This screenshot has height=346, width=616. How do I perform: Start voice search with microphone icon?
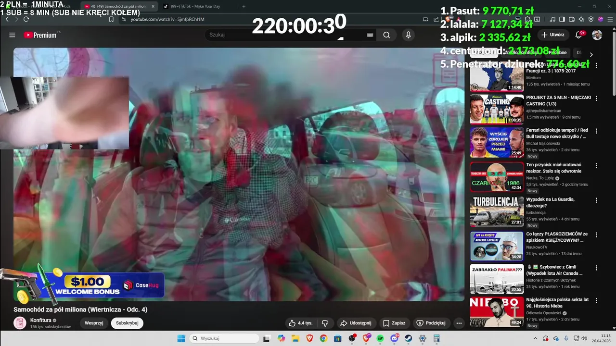click(408, 35)
